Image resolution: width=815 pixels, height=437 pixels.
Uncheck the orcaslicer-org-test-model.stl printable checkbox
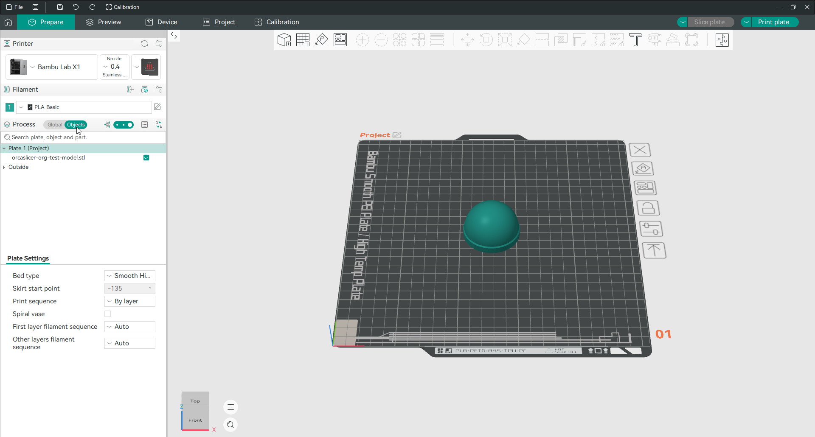point(146,158)
